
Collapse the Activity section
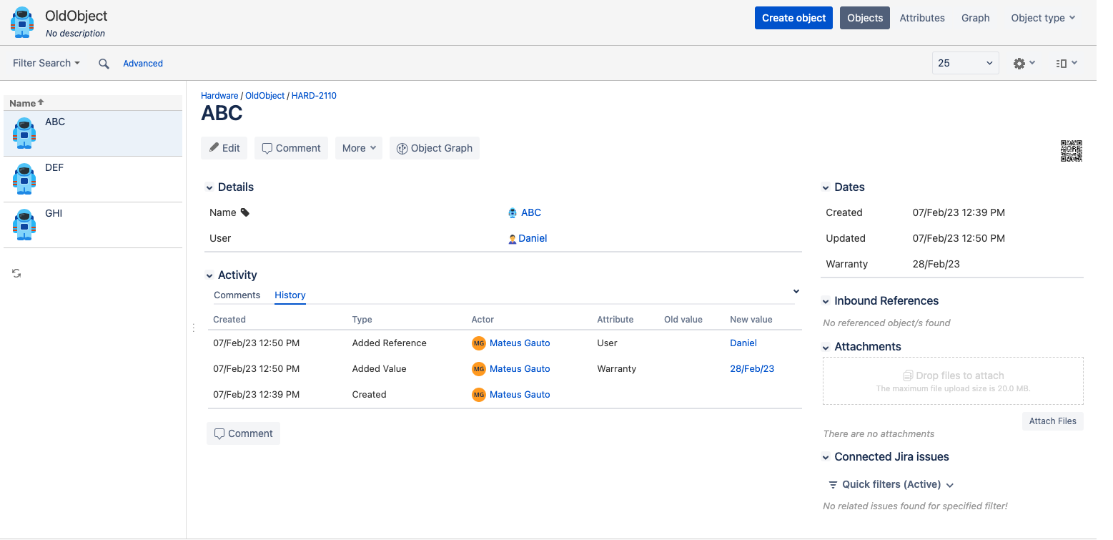(209, 275)
